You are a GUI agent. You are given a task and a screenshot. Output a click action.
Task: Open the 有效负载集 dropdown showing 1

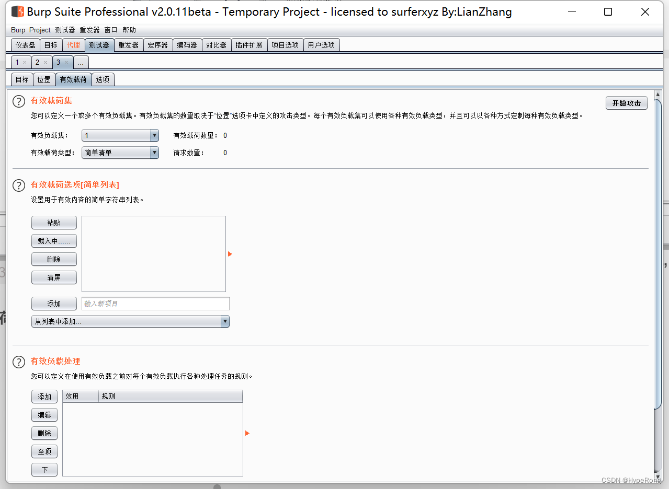pyautogui.click(x=120, y=135)
